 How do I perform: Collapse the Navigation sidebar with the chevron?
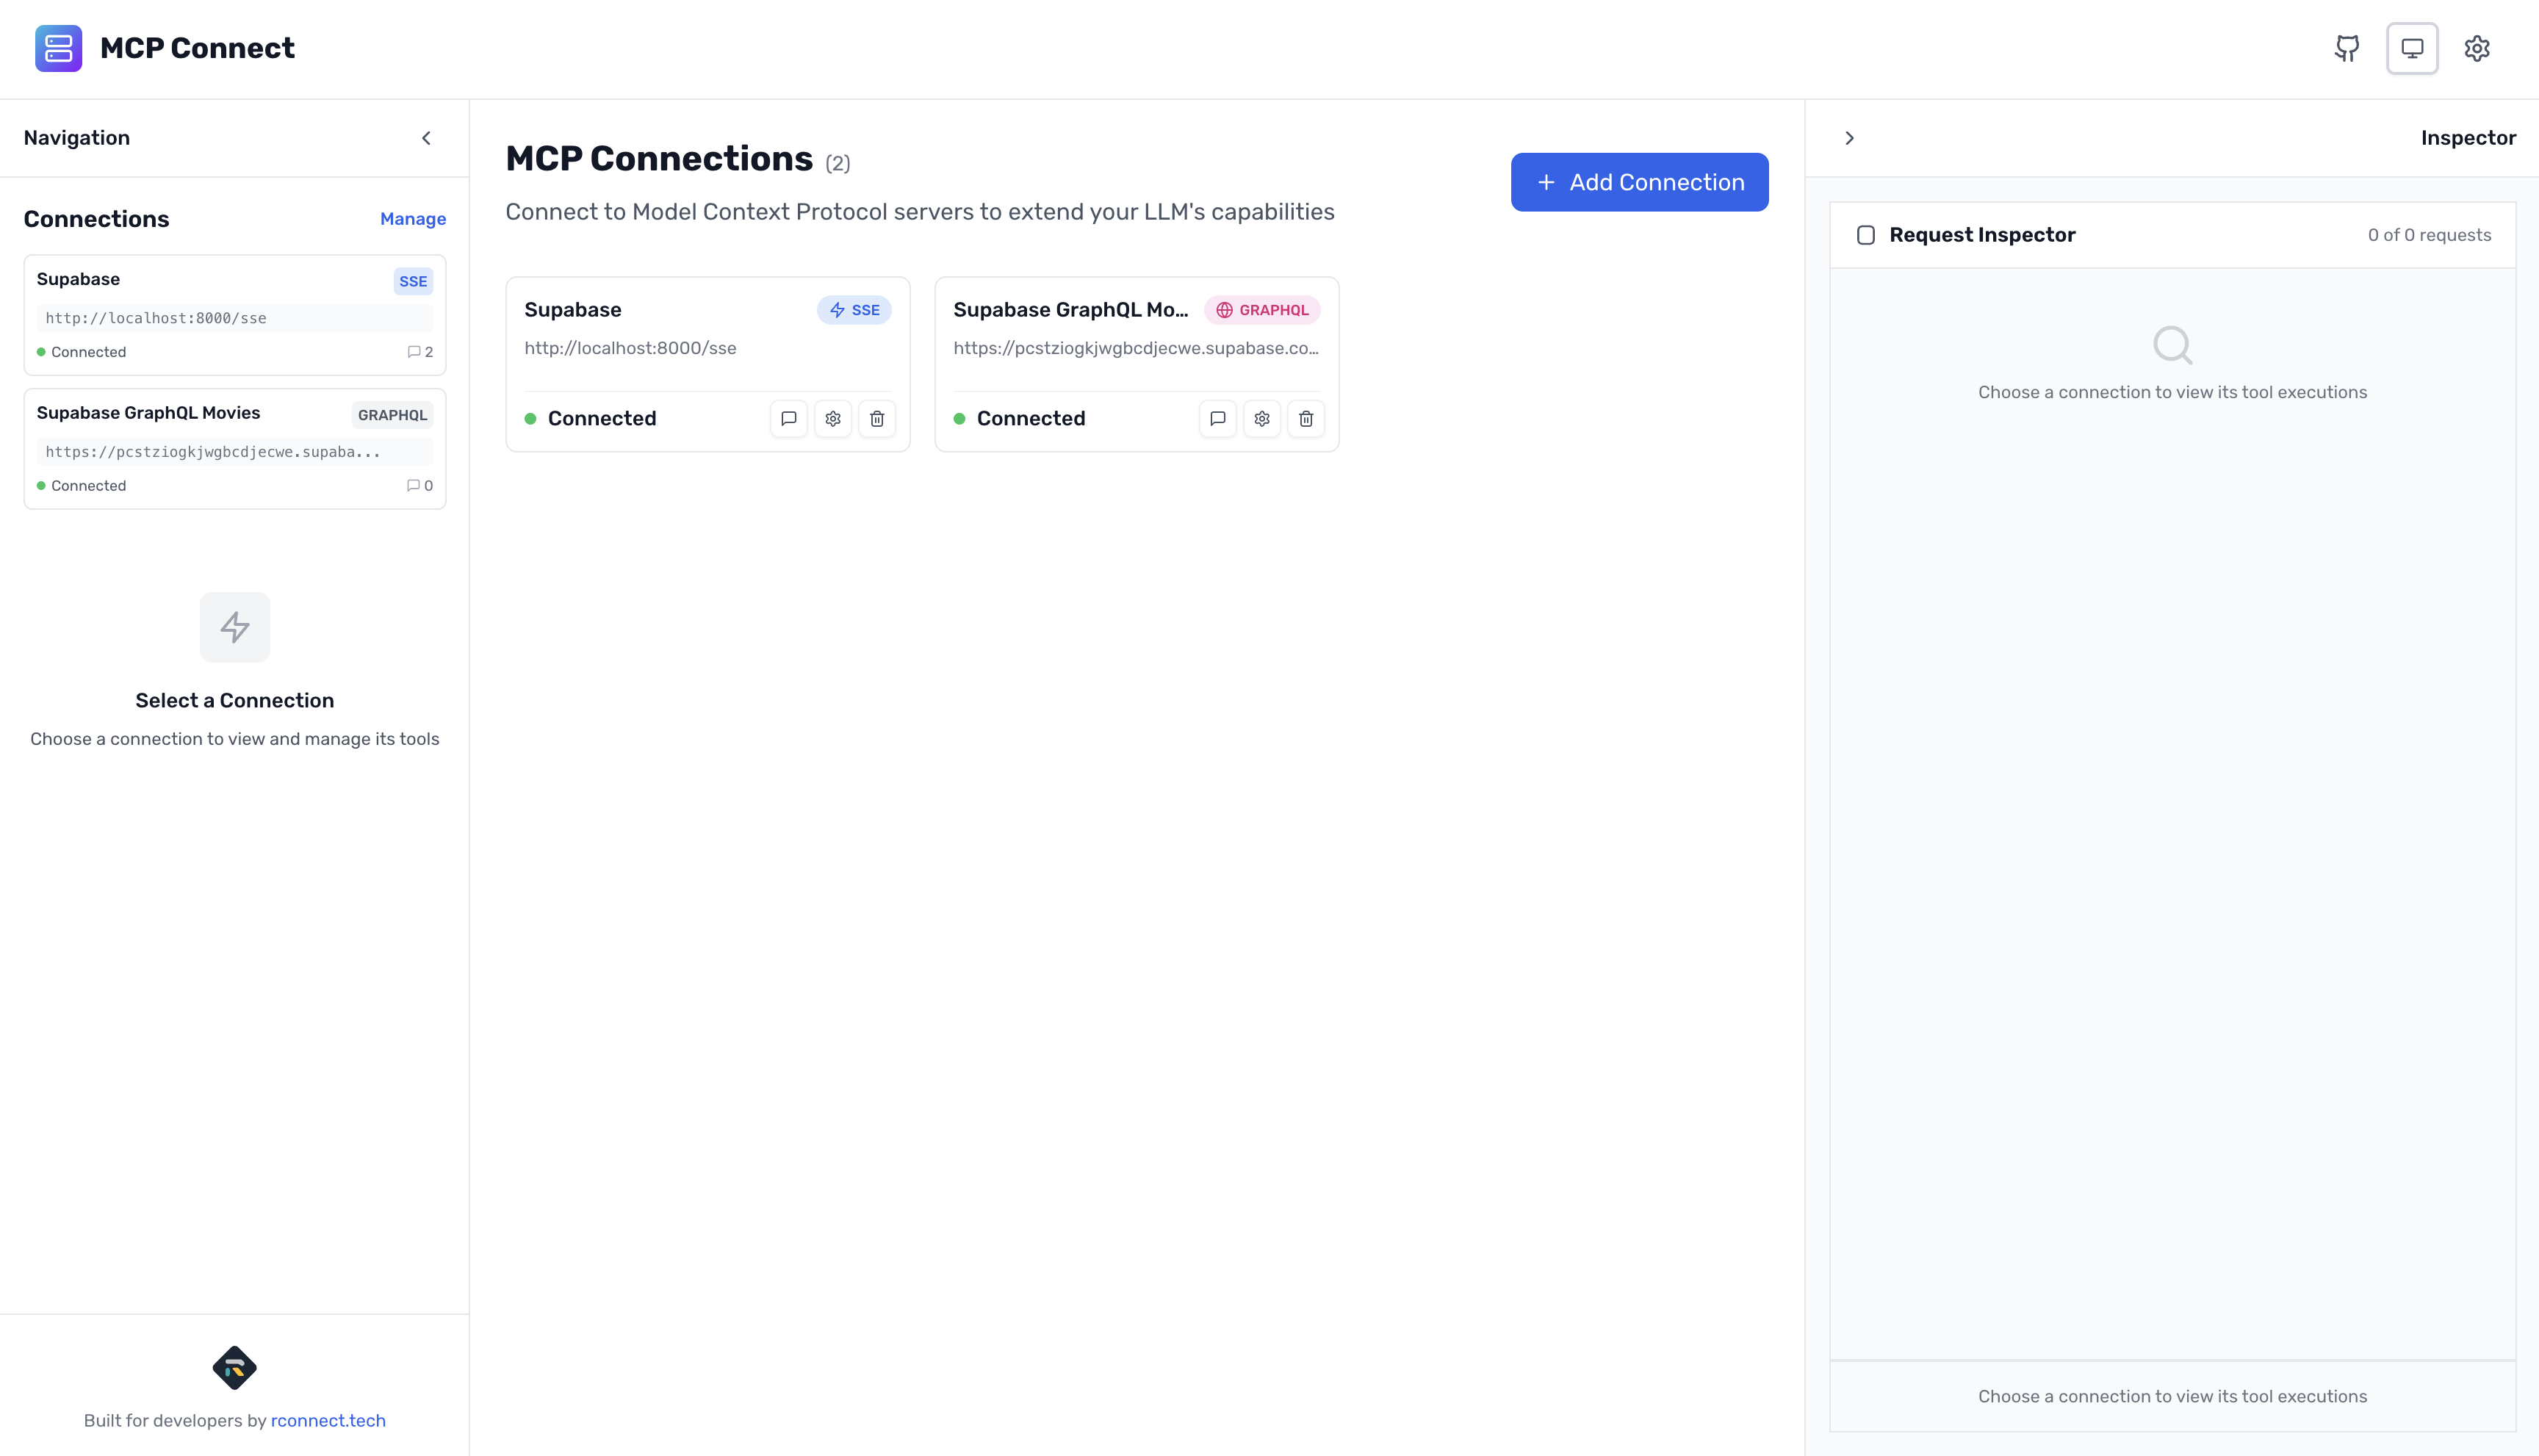click(426, 138)
